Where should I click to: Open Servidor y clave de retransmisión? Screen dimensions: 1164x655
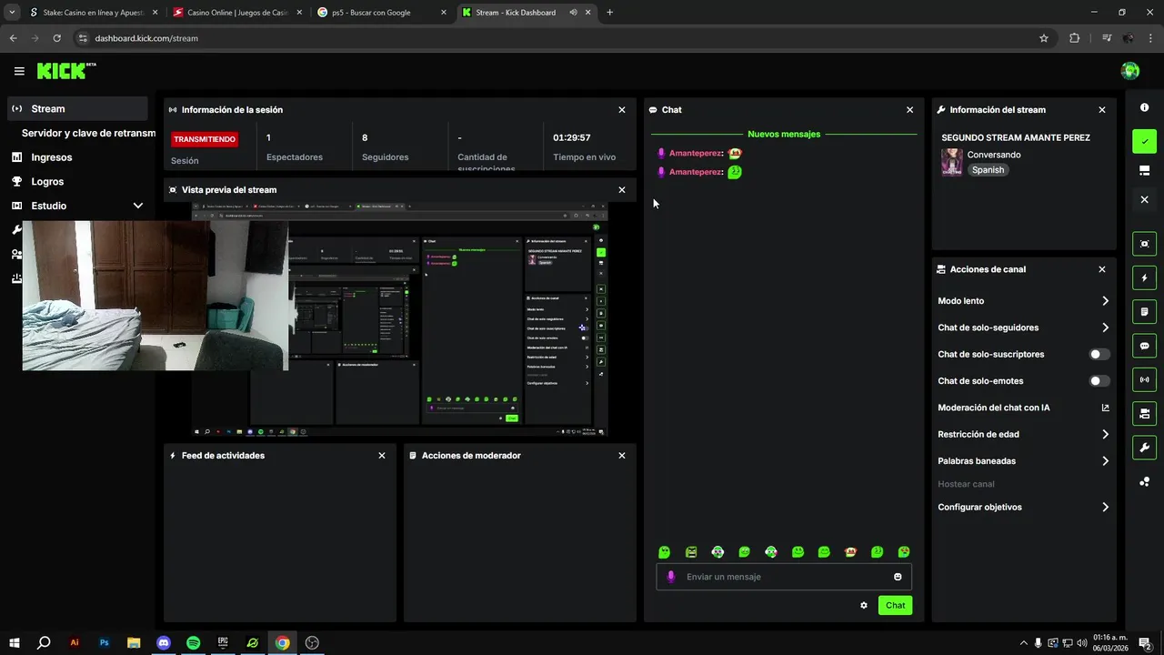pyautogui.click(x=88, y=133)
